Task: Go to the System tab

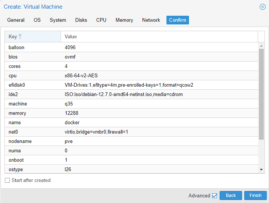Action: 58,20
